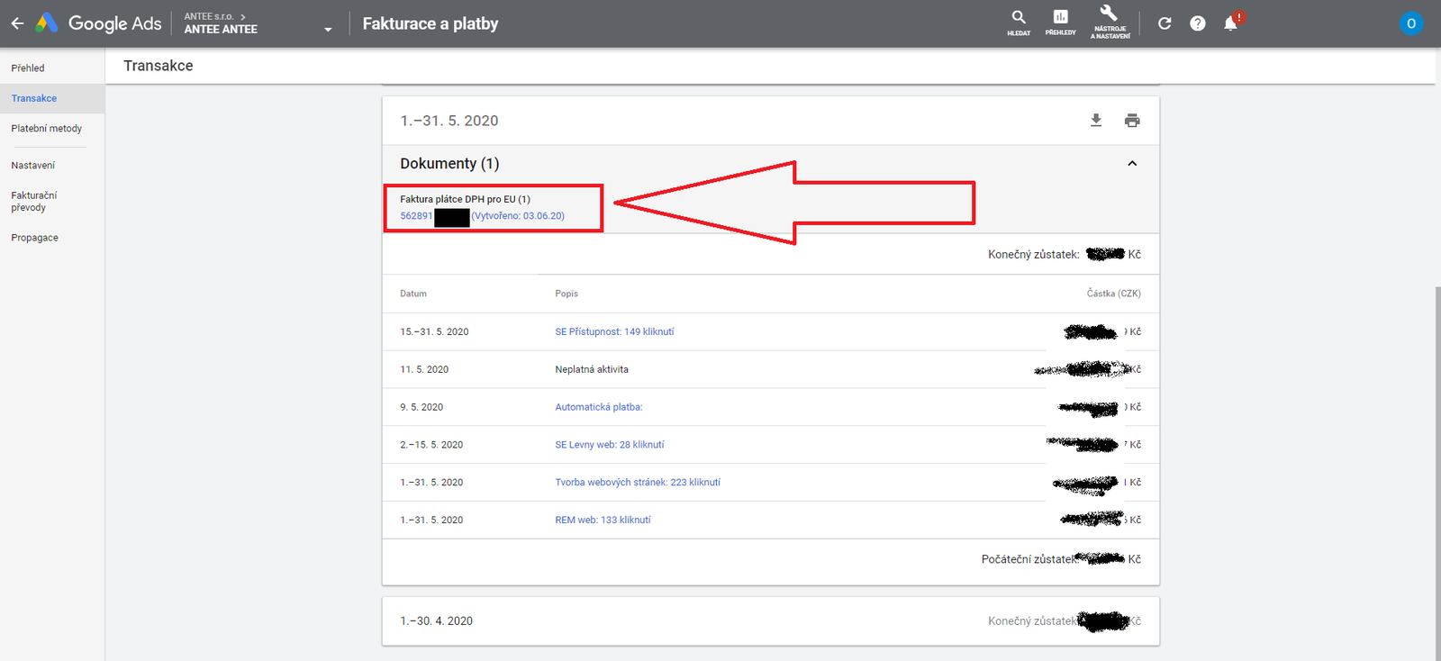Open the Přehledy reports icon
Screen dimensions: 1441x661
1060,22
